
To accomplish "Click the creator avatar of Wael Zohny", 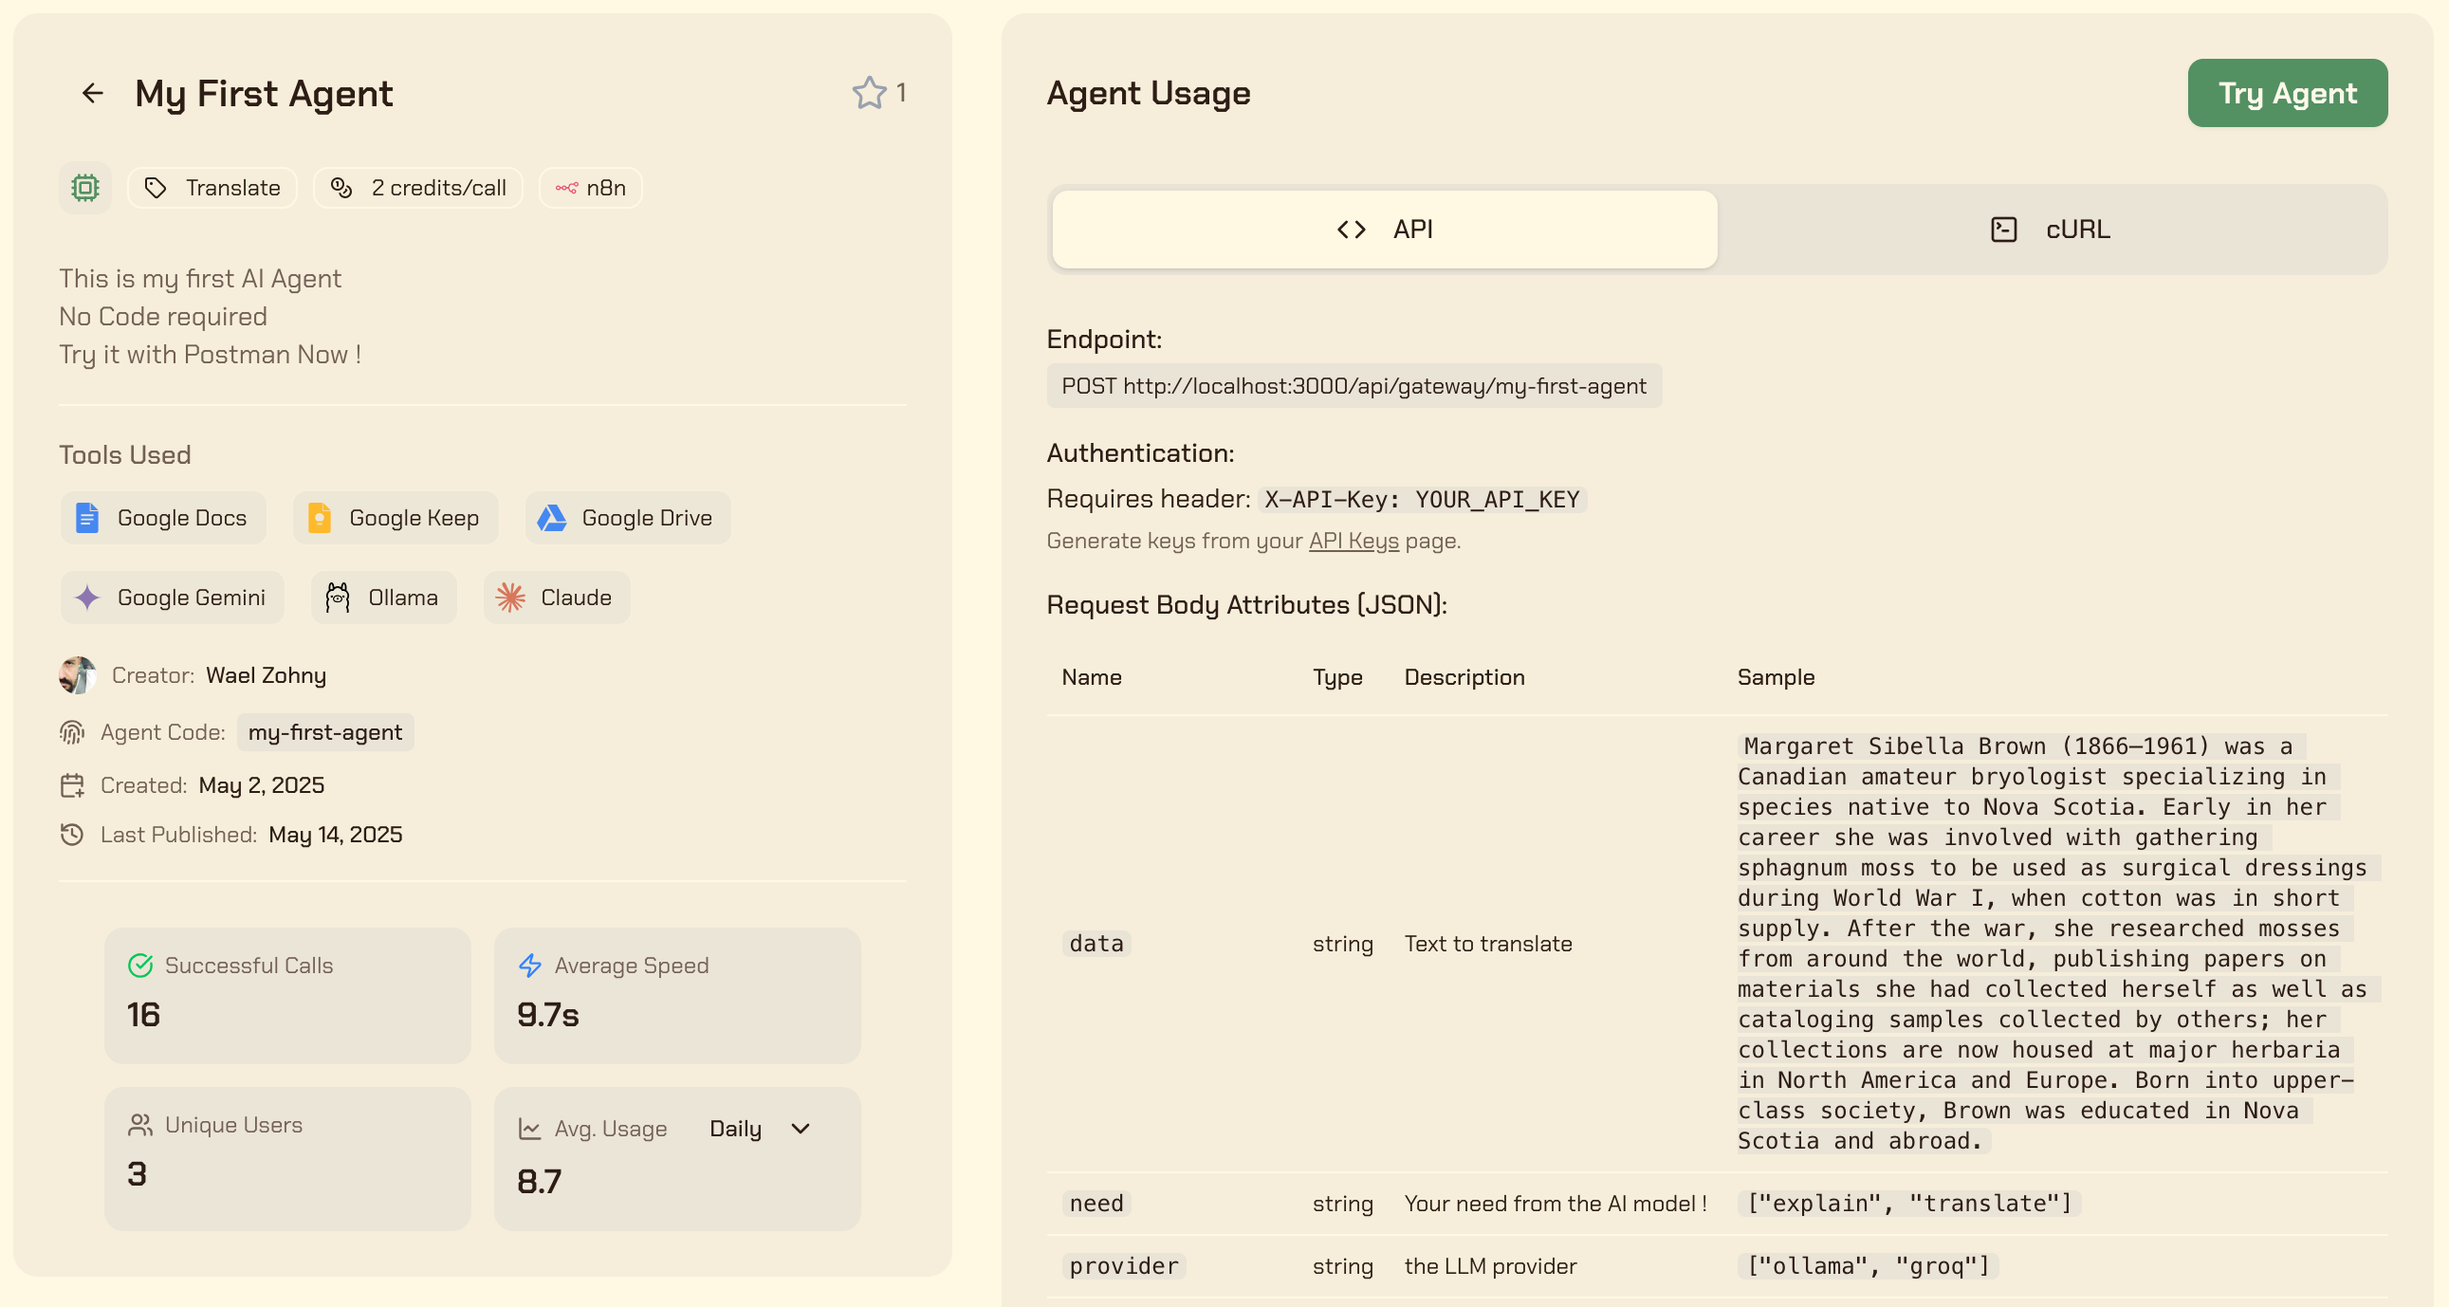I will (76, 675).
